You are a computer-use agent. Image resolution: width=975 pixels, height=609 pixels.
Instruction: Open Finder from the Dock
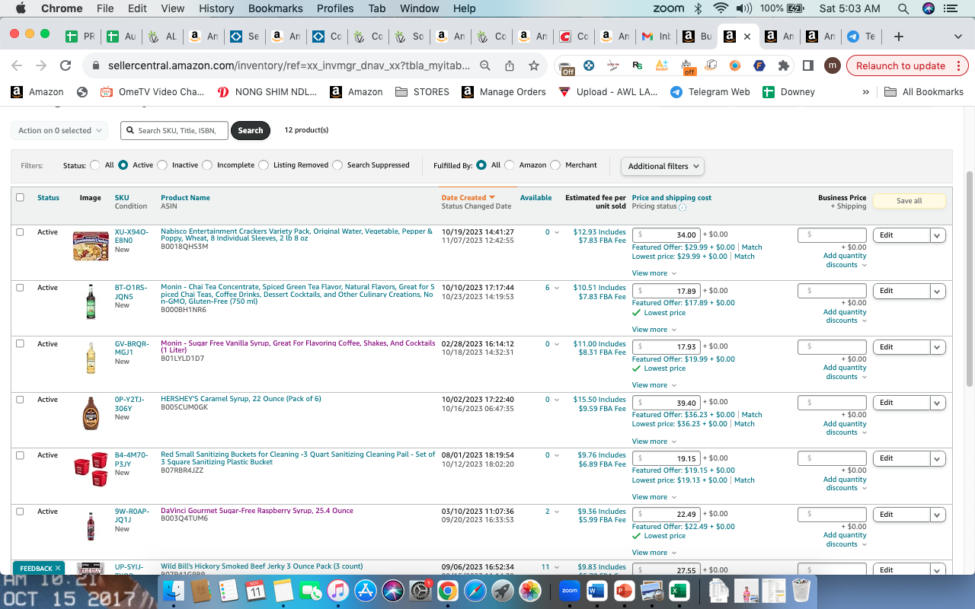(174, 591)
